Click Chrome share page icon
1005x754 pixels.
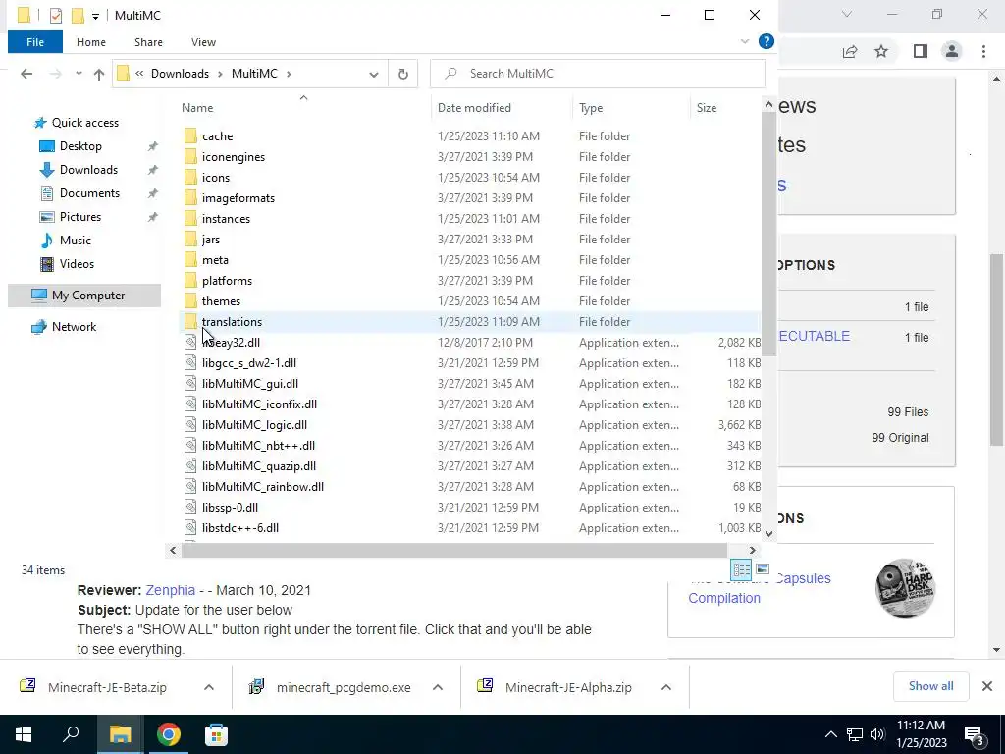pos(850,51)
